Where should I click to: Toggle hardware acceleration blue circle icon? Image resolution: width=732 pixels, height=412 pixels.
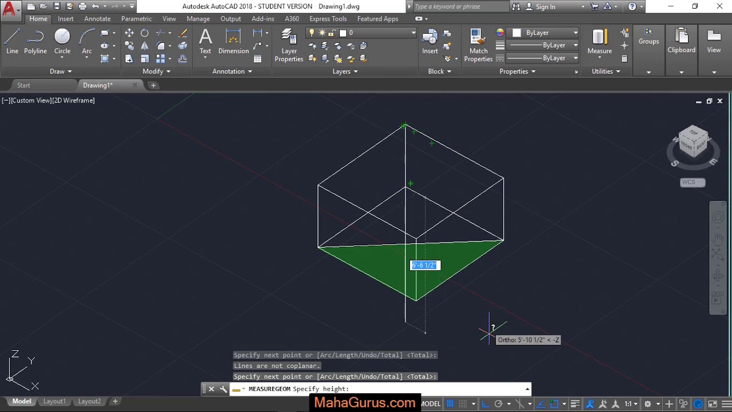[x=698, y=403]
